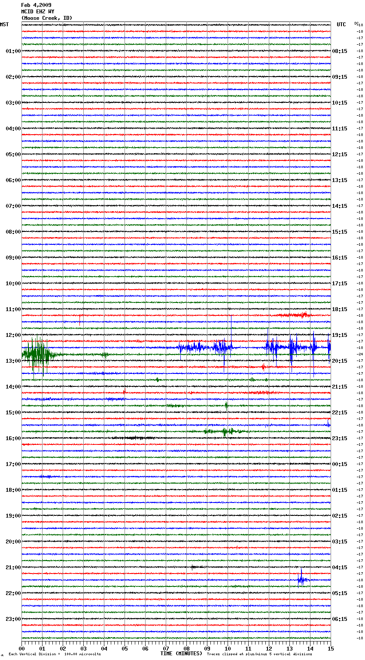Click the "TIME (MINUTES)" axis title
The width and height of the screenshot is (365, 660).
point(181,654)
